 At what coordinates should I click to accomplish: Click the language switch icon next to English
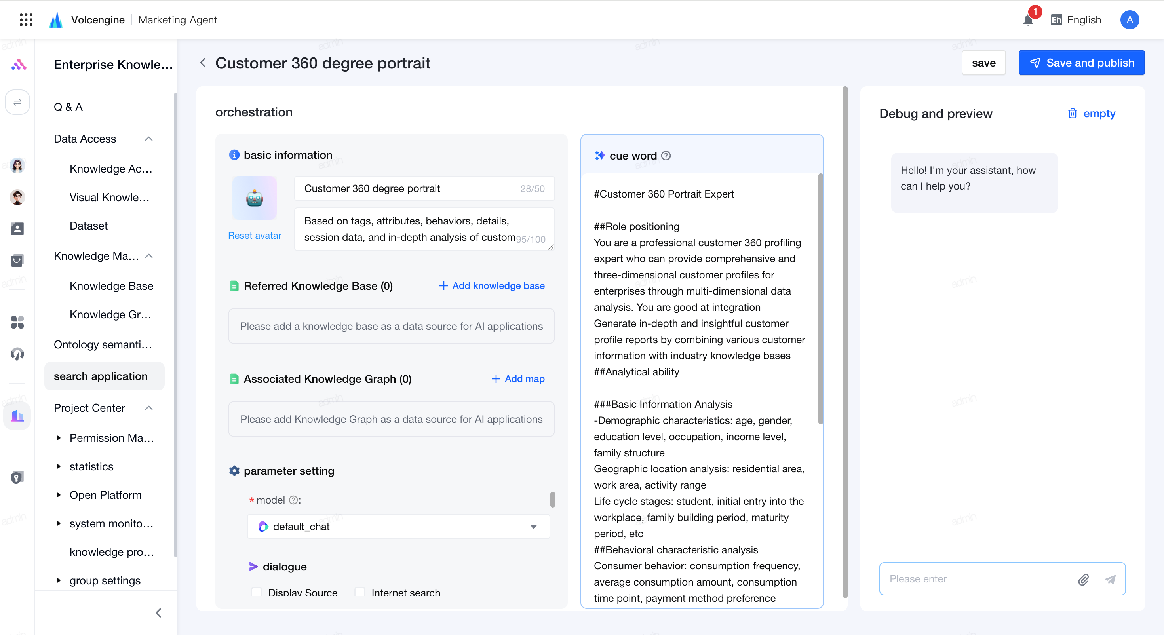point(1056,20)
